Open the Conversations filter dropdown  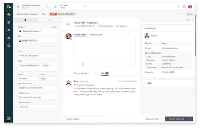pos(82,73)
